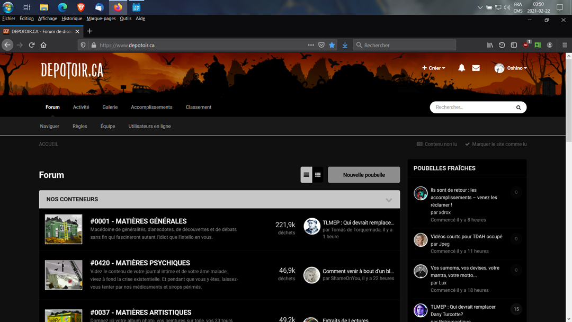Click the site Rechercher... input field
This screenshot has height=322, width=572.
[x=472, y=107]
